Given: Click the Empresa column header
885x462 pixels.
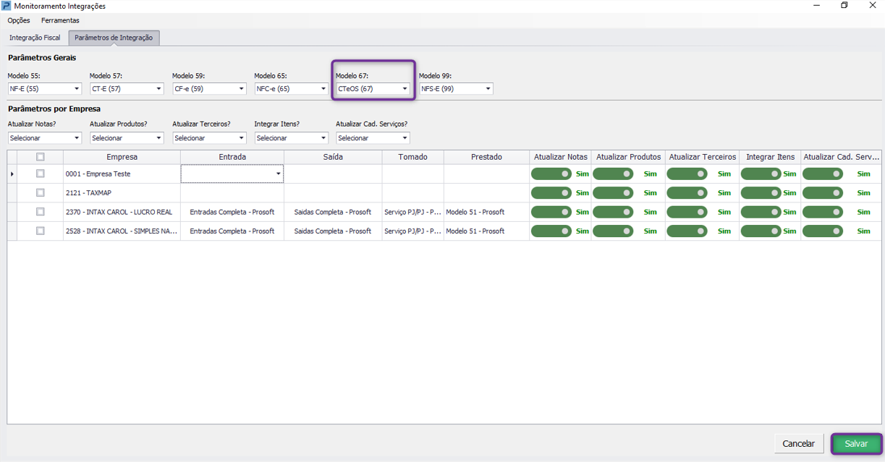Looking at the screenshot, I should coord(122,157).
